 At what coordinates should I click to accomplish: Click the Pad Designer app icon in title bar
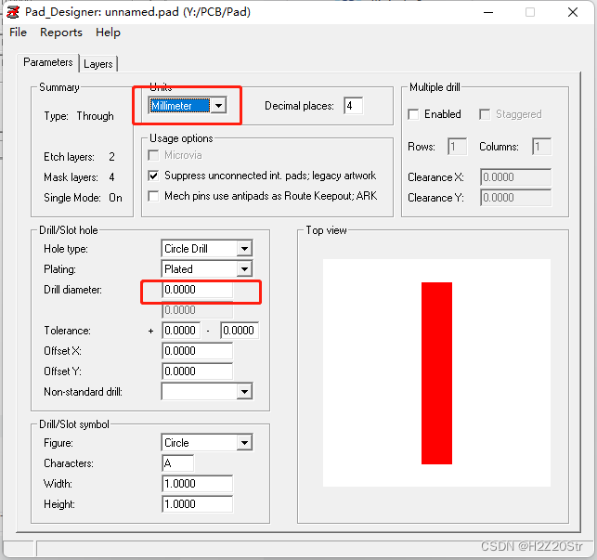click(x=13, y=12)
